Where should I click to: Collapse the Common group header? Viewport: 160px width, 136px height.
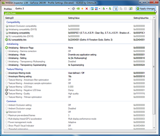point(11,101)
